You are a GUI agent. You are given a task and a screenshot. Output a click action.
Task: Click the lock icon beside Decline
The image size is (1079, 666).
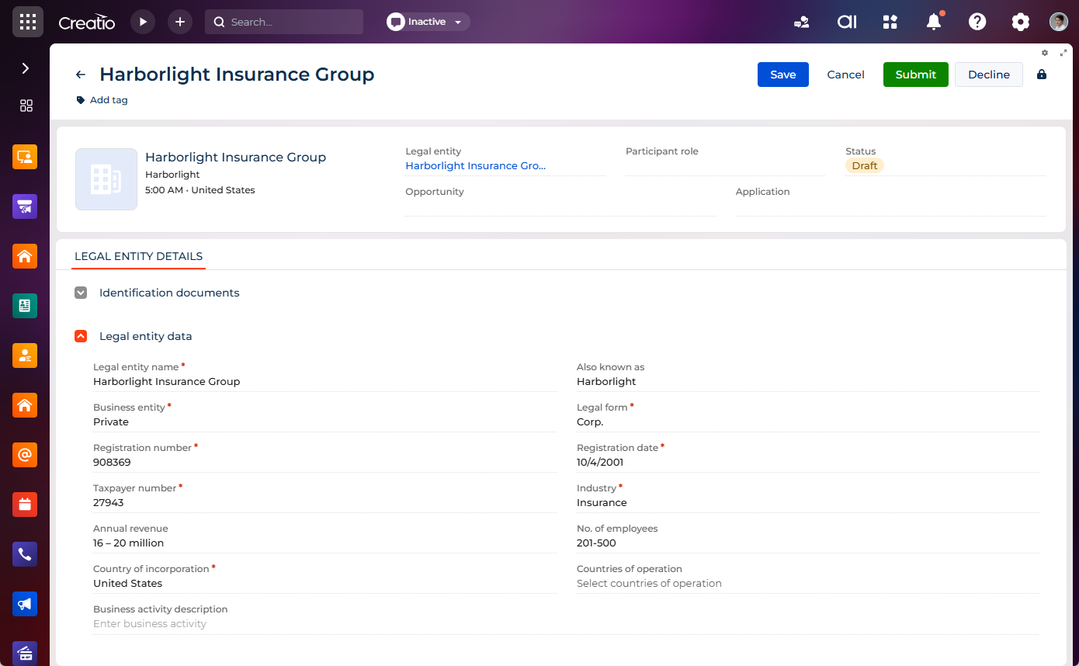1042,75
